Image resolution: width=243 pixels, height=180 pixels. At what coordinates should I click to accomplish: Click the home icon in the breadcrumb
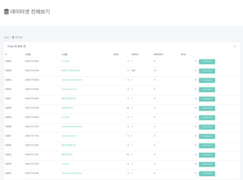5,37
